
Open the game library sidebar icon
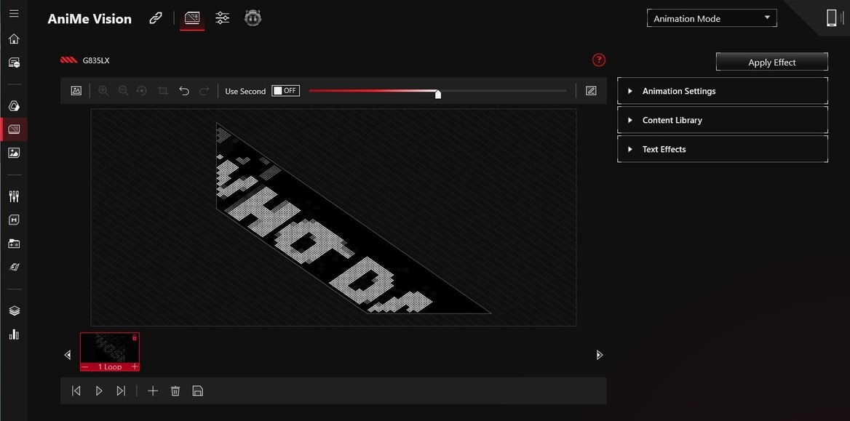click(x=14, y=244)
